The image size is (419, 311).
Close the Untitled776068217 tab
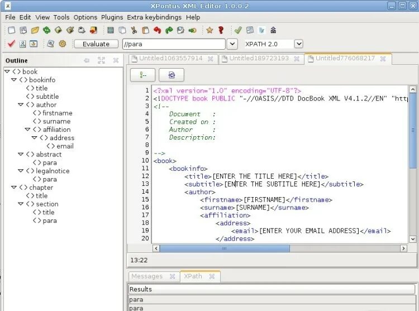(x=383, y=59)
